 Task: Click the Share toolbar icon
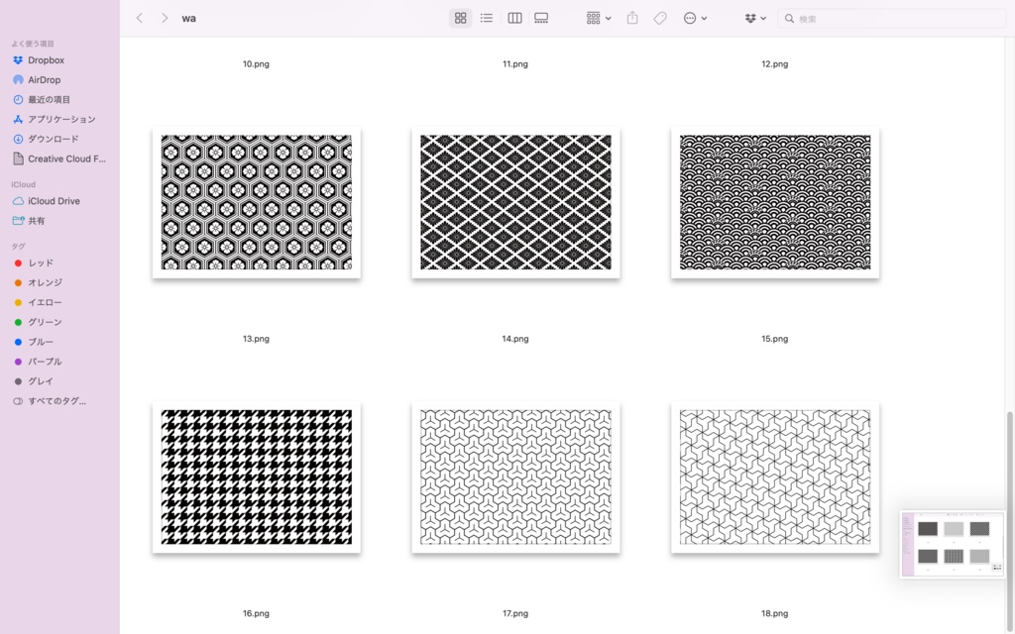tap(632, 18)
